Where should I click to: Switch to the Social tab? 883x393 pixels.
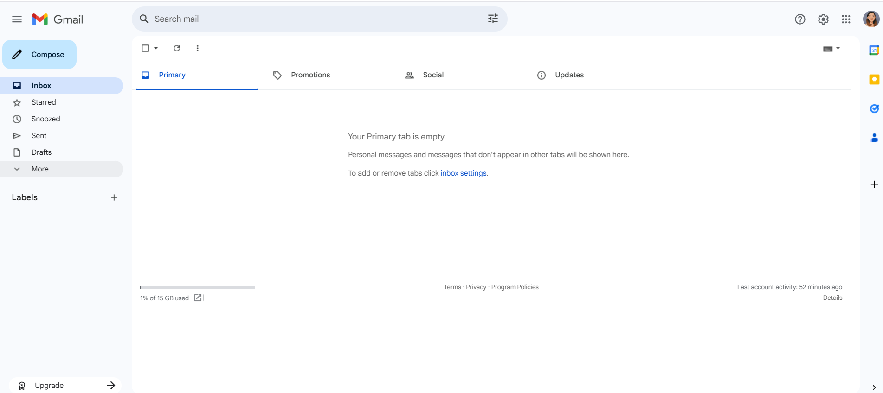432,75
